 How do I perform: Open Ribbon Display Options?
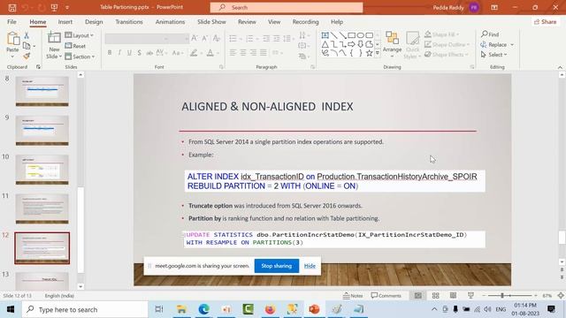pyautogui.click(x=494, y=7)
